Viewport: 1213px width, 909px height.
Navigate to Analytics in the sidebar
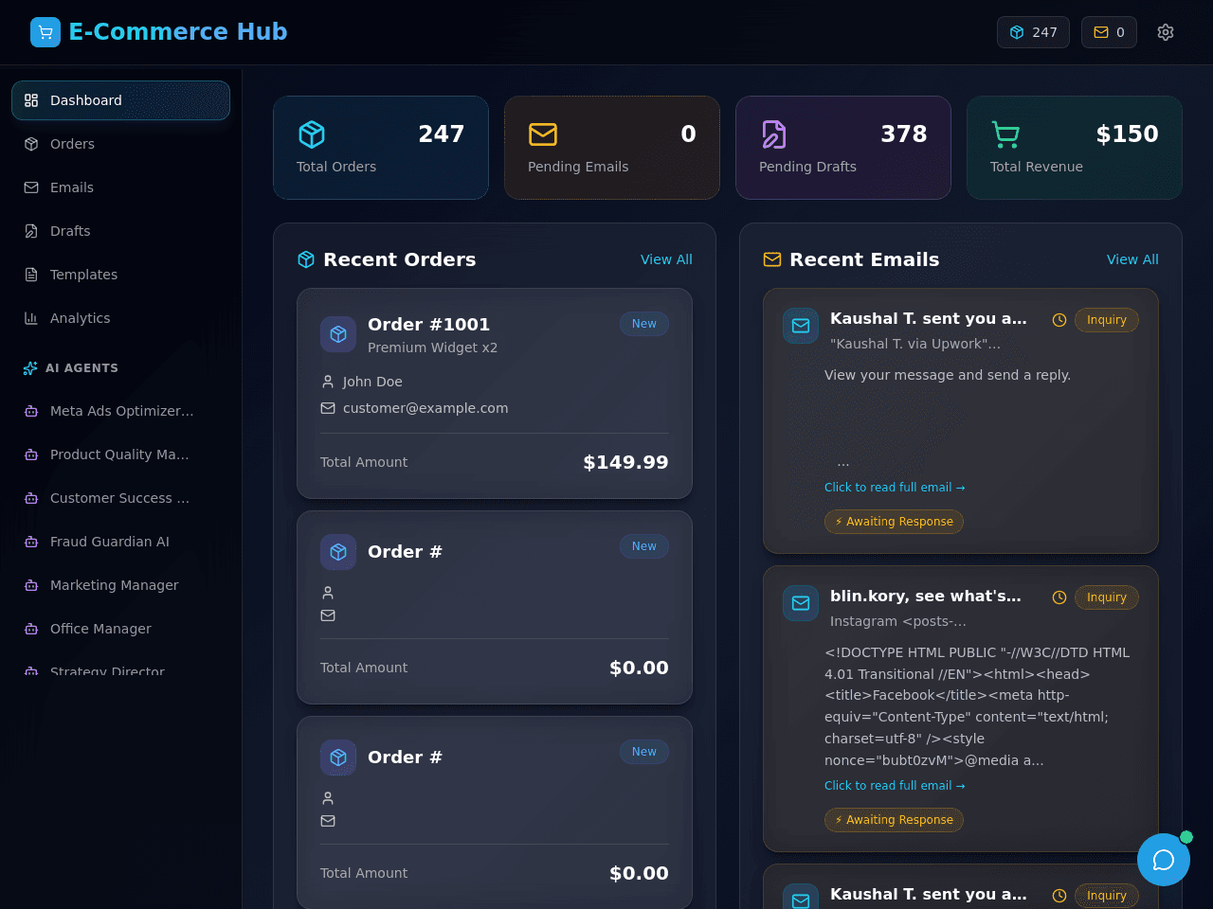120,318
